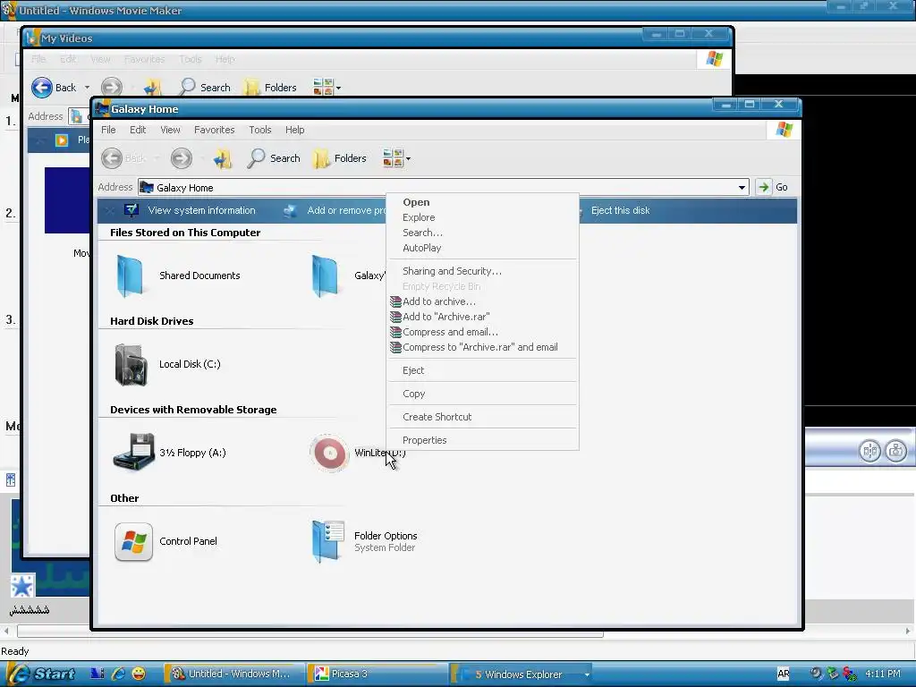The height and width of the screenshot is (687, 916).
Task: Open the Folder Options icon
Action: click(x=327, y=541)
